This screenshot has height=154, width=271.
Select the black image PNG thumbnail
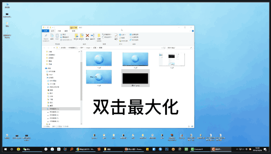tap(135, 78)
